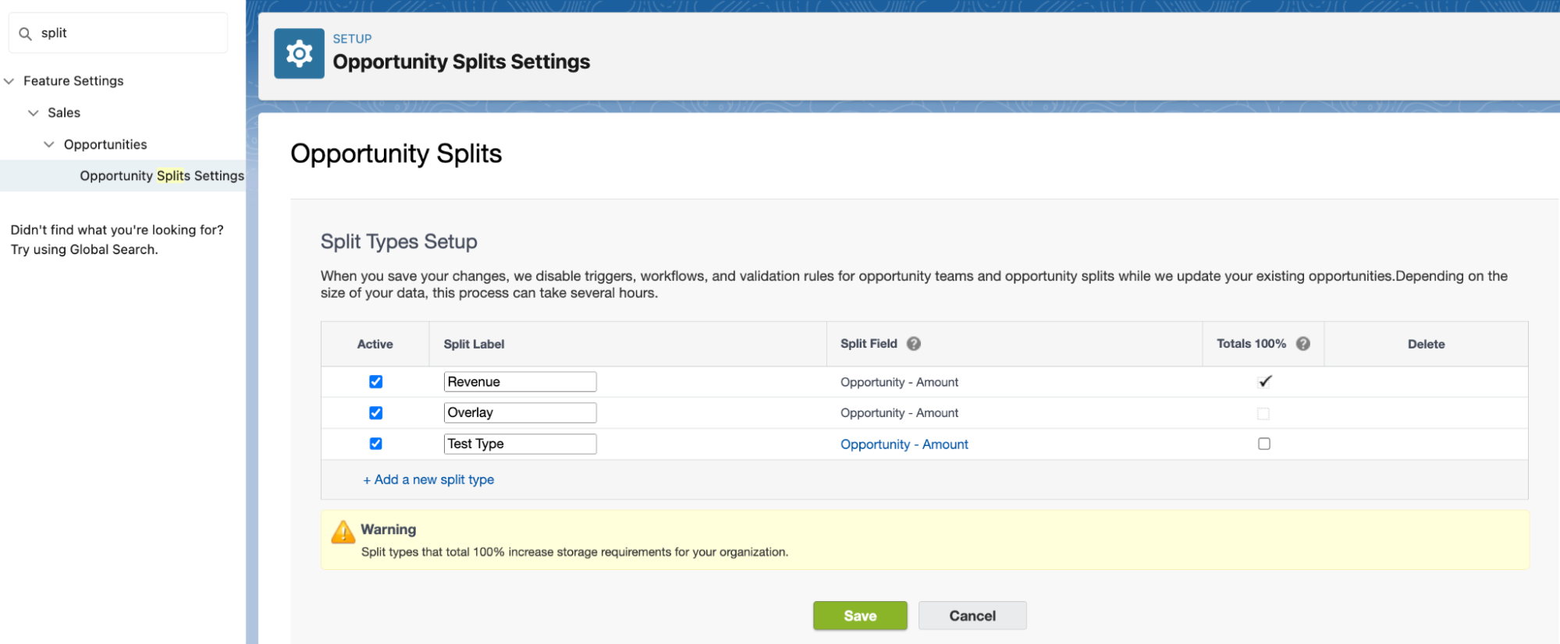Edit the Revenue split label field

(x=520, y=382)
